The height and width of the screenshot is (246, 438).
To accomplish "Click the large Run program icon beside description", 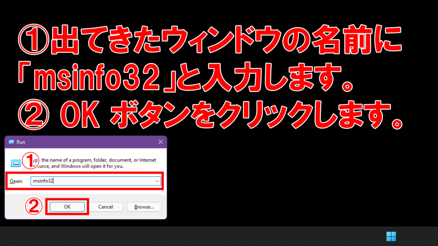I will [16, 163].
